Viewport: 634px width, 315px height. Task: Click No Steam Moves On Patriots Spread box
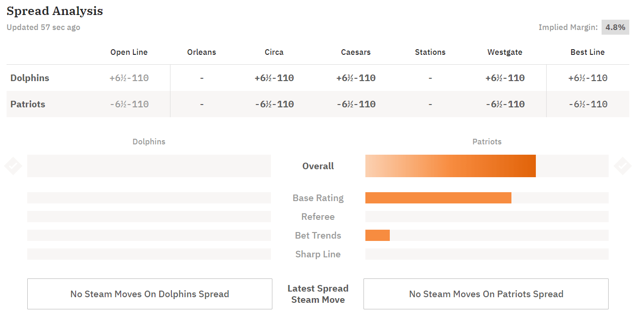pyautogui.click(x=486, y=294)
